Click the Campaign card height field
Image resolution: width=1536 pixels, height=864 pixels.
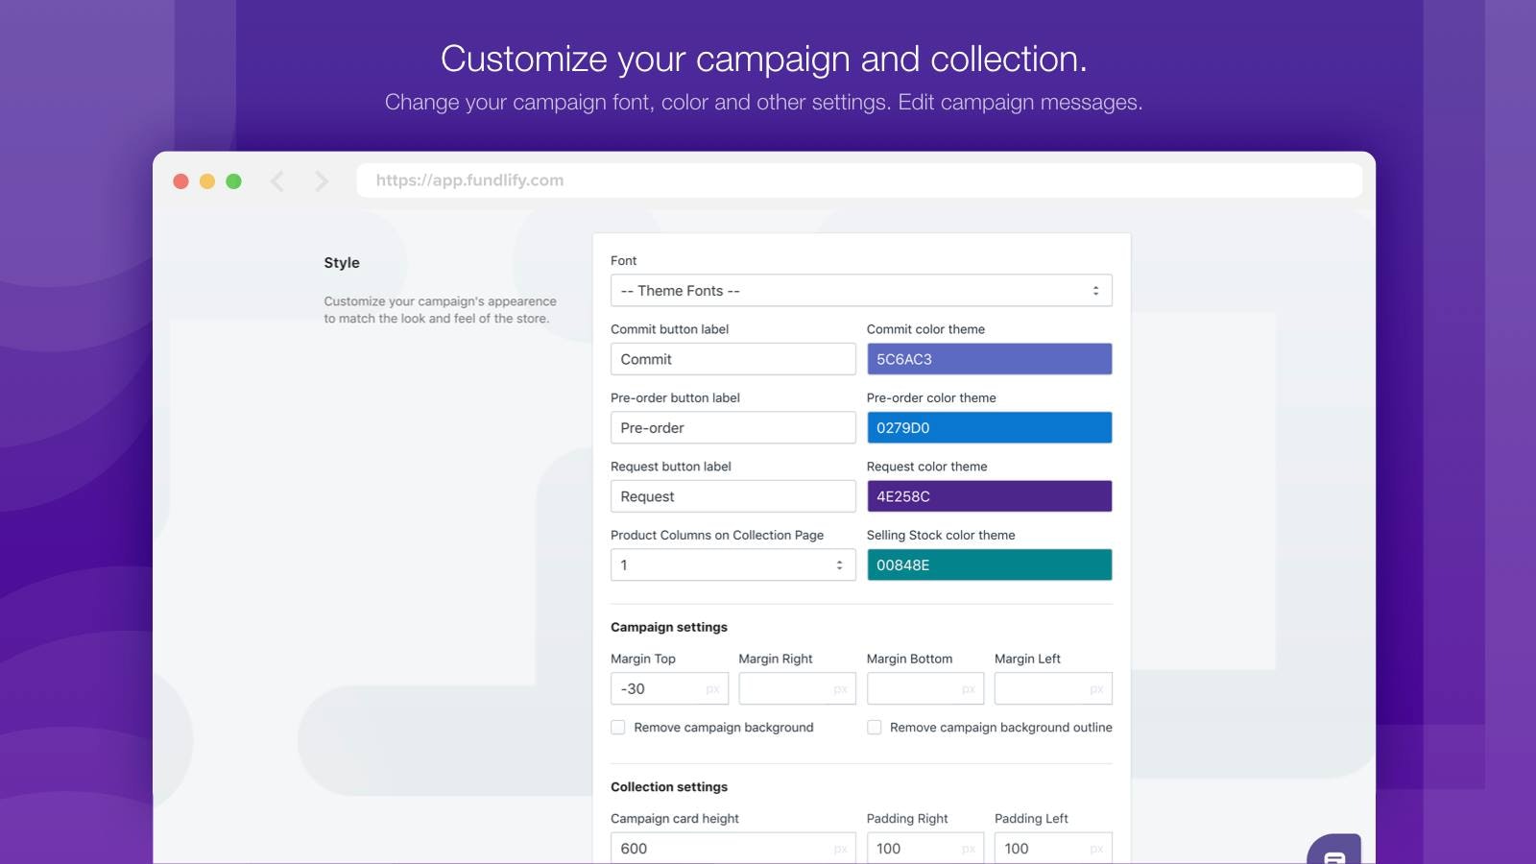(x=732, y=849)
